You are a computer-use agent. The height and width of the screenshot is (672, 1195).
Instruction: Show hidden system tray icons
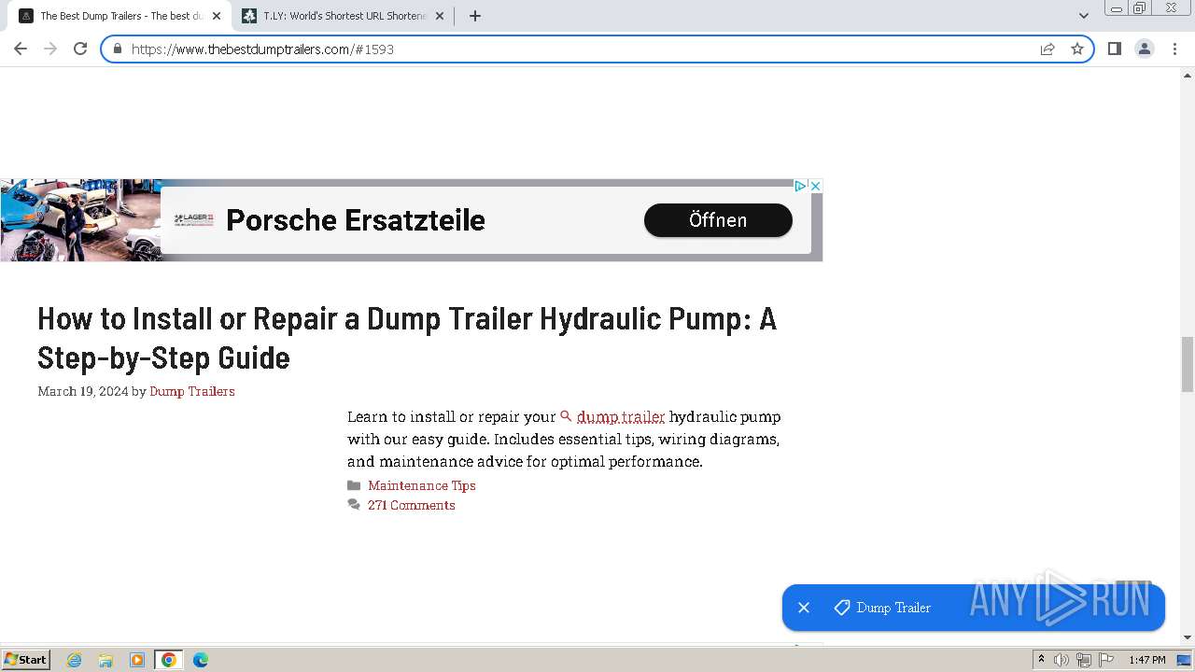click(x=1041, y=660)
